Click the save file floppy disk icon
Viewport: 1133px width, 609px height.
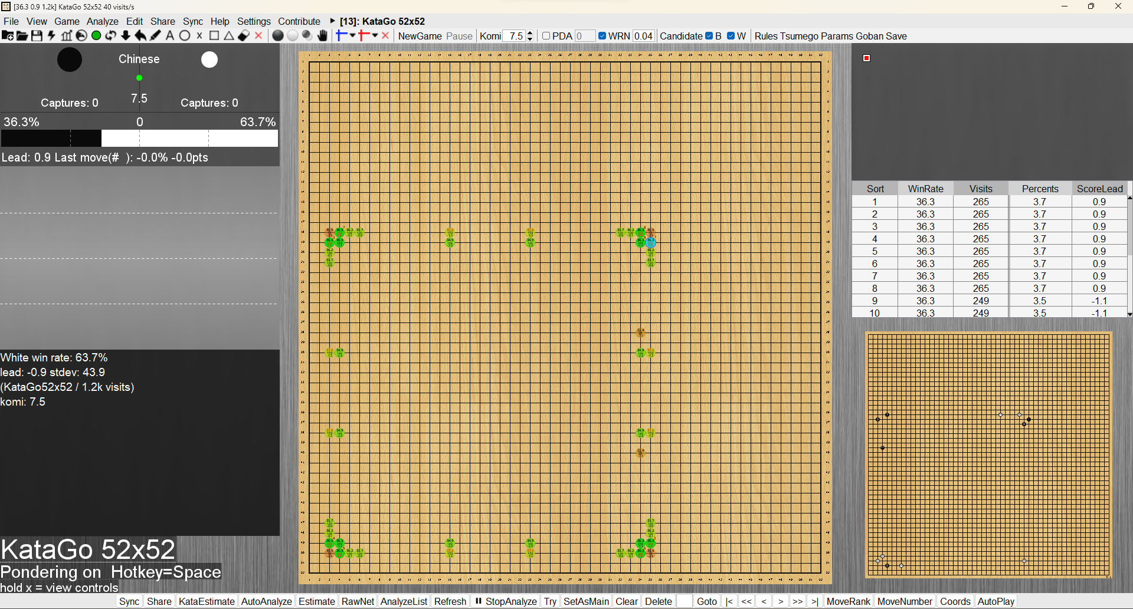point(37,36)
